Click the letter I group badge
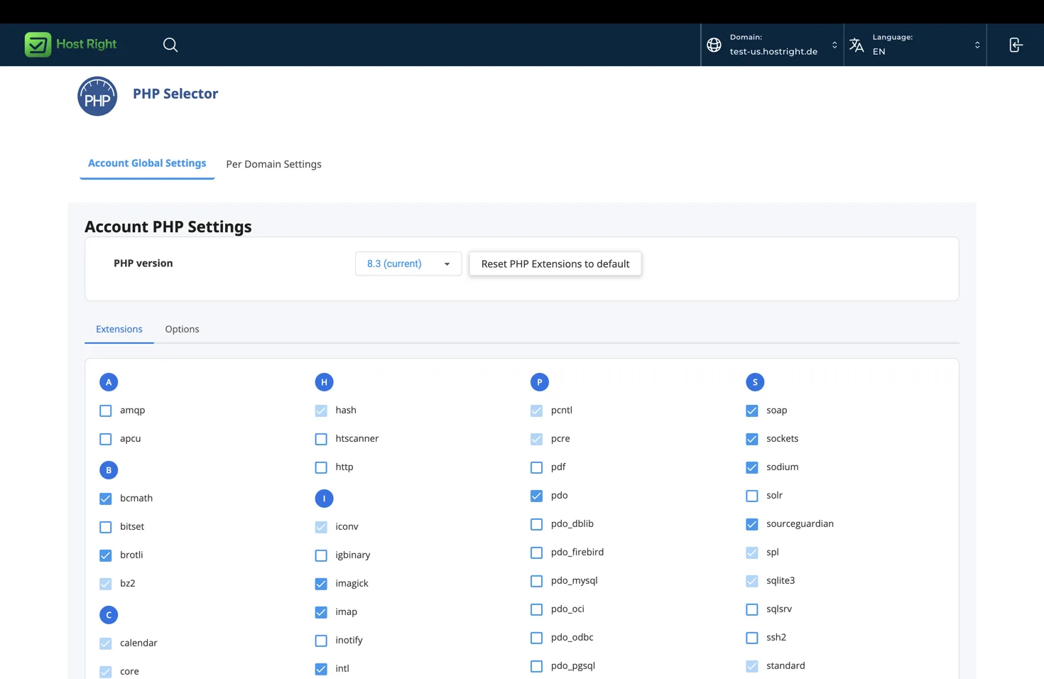This screenshot has height=679, width=1044. [324, 499]
